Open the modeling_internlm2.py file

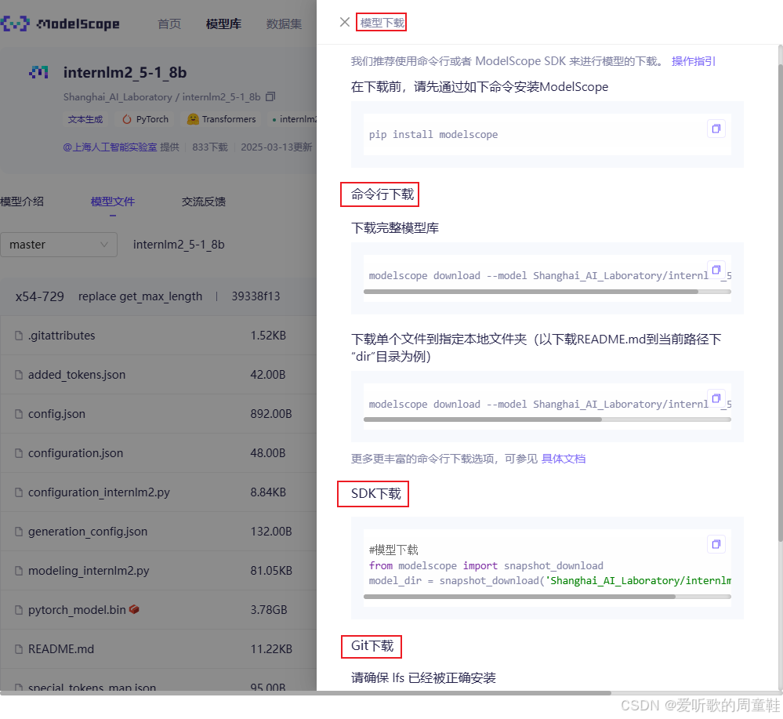click(x=89, y=571)
